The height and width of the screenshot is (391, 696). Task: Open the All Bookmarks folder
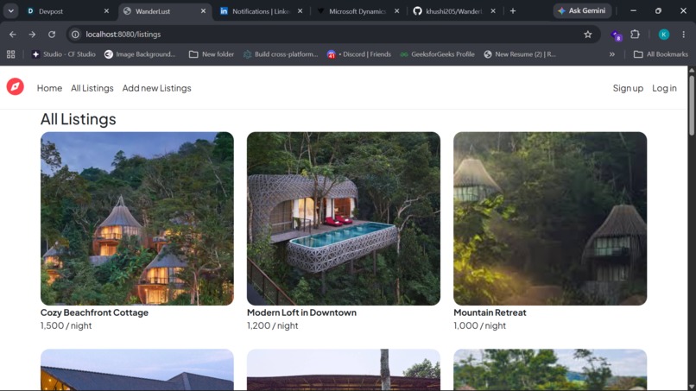(661, 54)
